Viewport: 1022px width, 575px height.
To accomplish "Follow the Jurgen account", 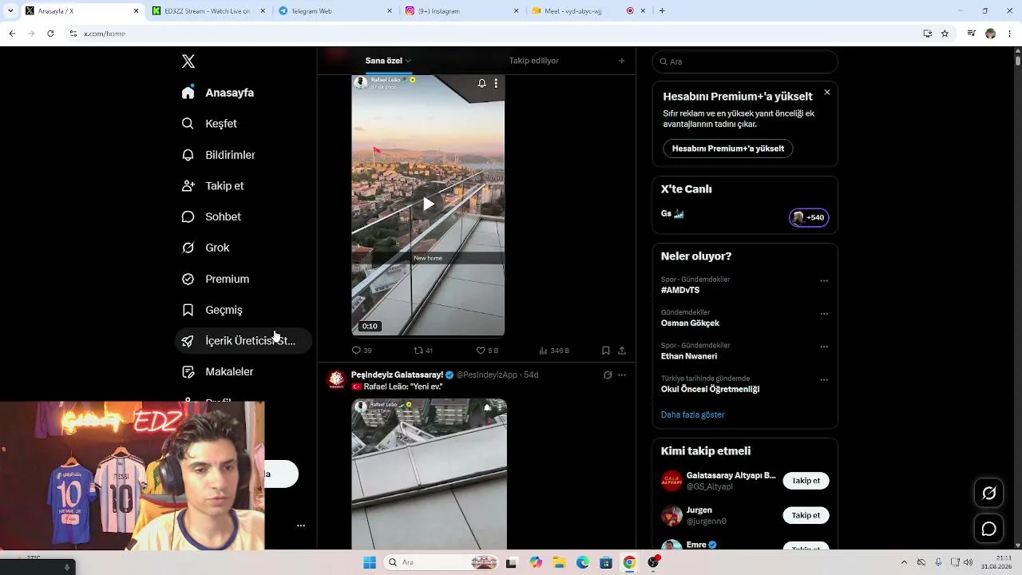I will tap(806, 515).
